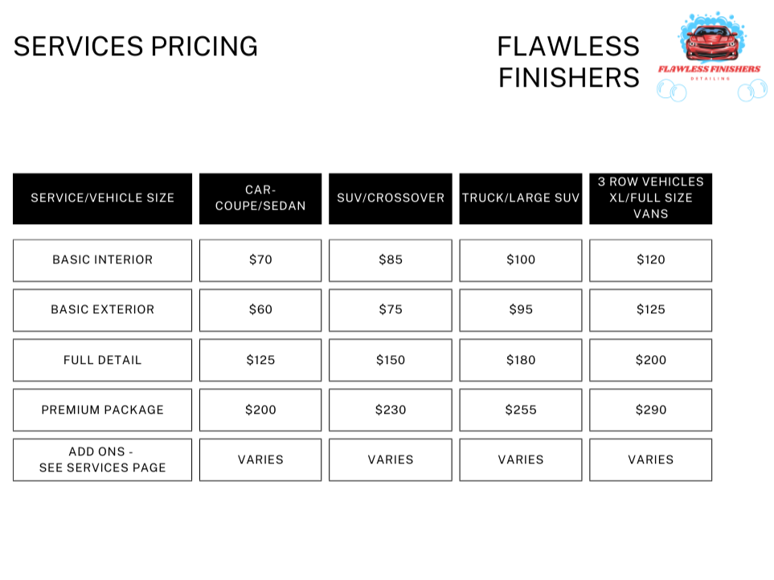The width and height of the screenshot is (774, 580).
Task: Select the Full Detail service cell
Action: (103, 360)
